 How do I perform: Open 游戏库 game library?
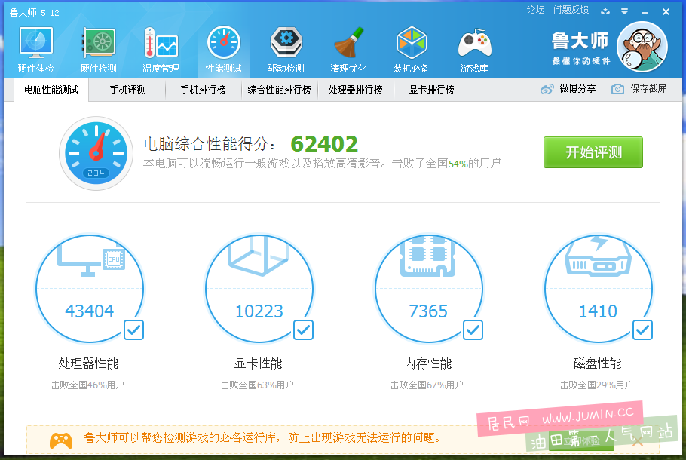pos(474,50)
